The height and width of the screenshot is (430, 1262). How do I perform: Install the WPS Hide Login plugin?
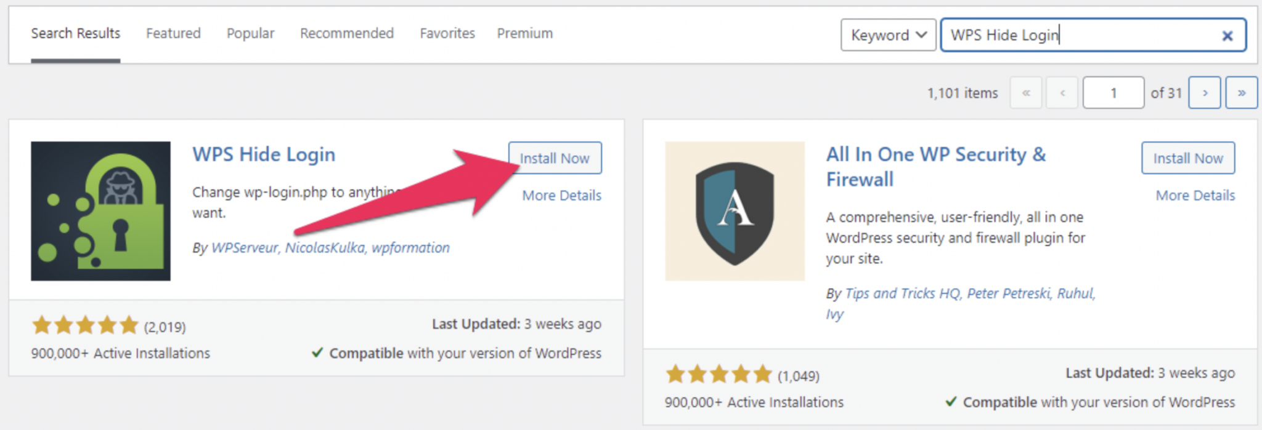pyautogui.click(x=555, y=158)
